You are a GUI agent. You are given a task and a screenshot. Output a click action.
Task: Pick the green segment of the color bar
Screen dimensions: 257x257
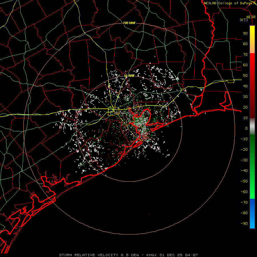click(x=252, y=167)
